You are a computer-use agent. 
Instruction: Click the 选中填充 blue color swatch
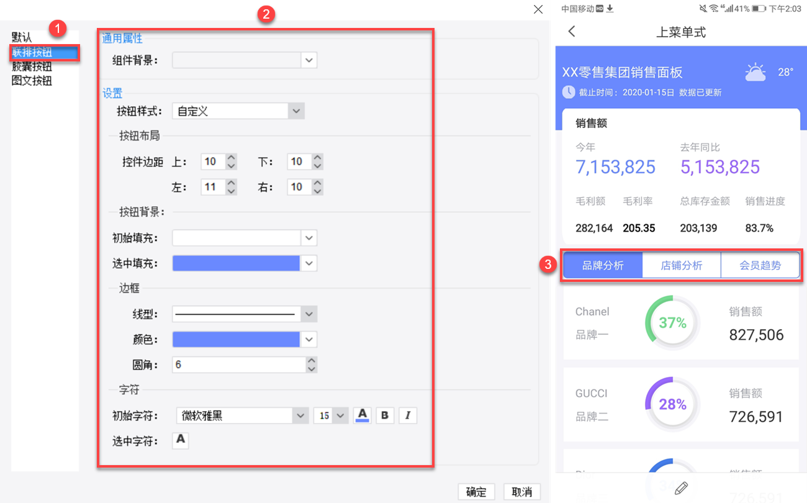(x=237, y=263)
